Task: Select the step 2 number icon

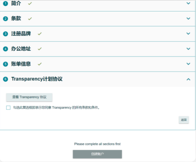Action: tap(6, 19)
